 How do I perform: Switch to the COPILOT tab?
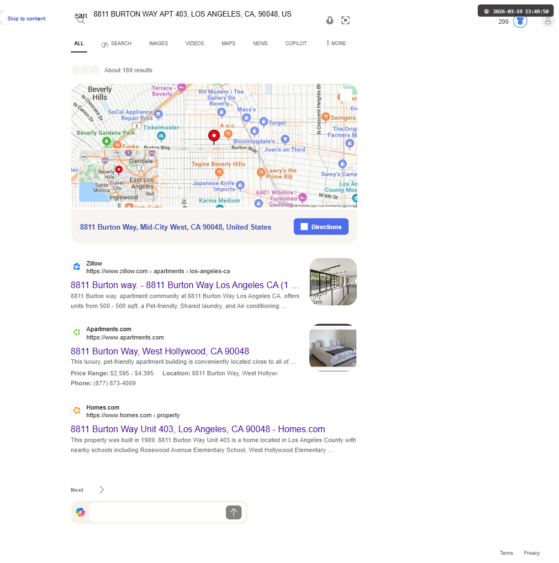pyautogui.click(x=296, y=44)
